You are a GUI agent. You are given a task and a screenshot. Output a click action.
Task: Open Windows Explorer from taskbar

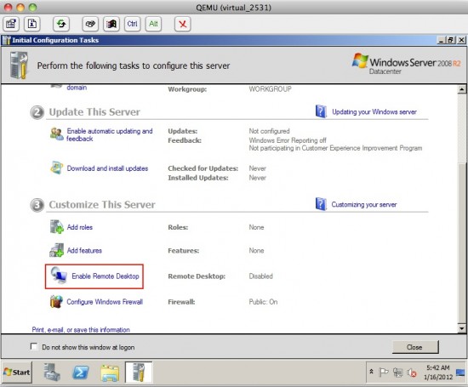[x=110, y=373]
